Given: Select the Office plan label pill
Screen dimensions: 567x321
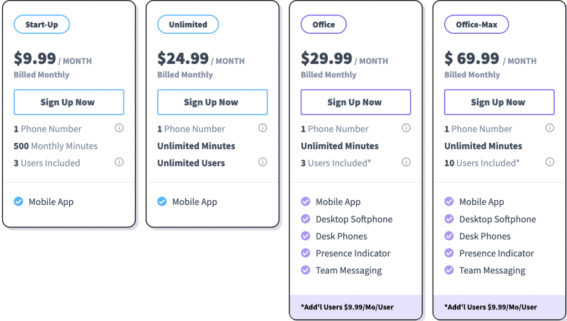Looking at the screenshot, I should [x=323, y=24].
